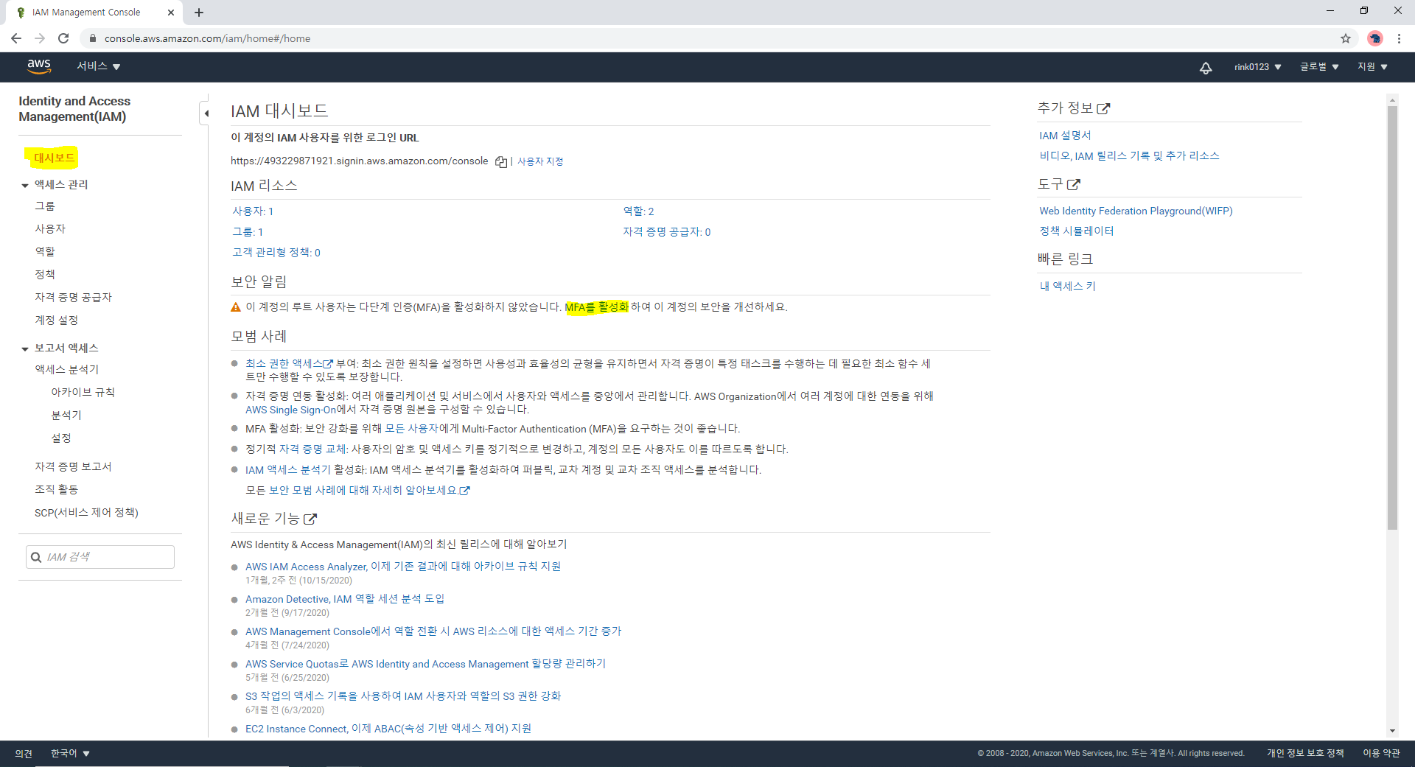Click the external link icon next to 새로운 기능

[x=310, y=519]
